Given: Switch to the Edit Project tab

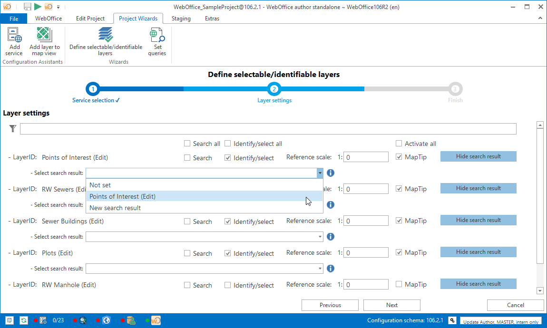Looking at the screenshot, I should coord(90,19).
